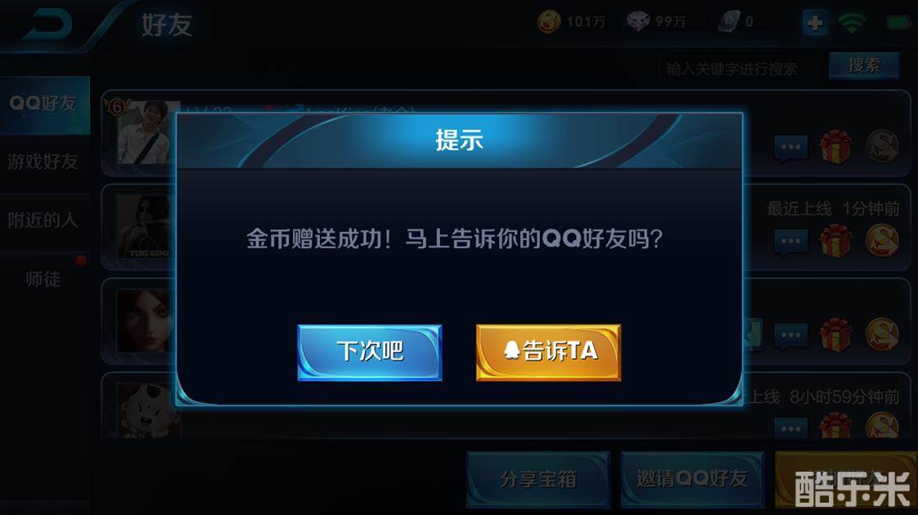Click the keyword search input field
The image size is (918, 515).
[x=740, y=69]
